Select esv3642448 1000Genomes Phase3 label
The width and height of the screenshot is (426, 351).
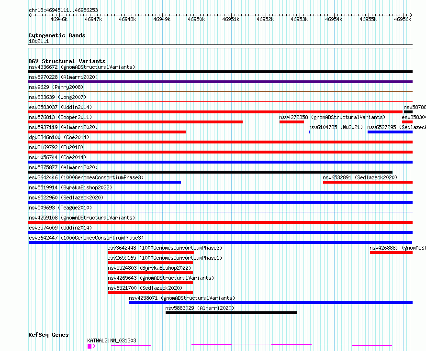pyautogui.click(x=165, y=248)
